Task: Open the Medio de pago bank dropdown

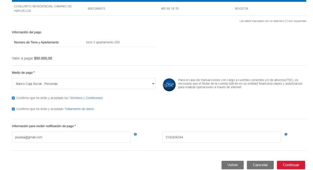Action: [83, 84]
